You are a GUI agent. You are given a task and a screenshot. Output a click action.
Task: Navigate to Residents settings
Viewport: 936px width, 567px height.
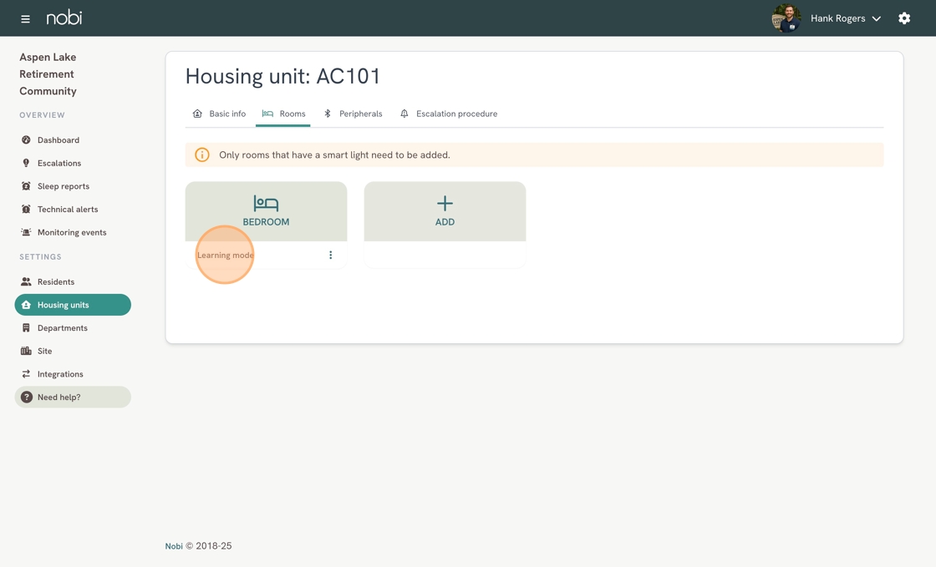coord(55,282)
